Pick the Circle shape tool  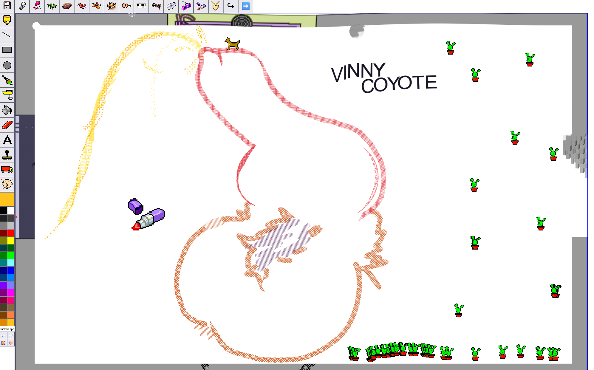7,65
